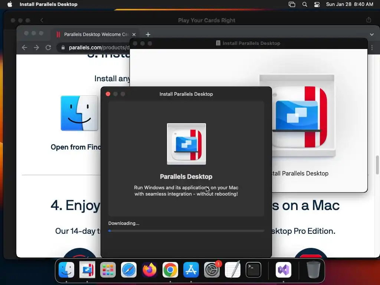Open Safari from the Dock
Viewport: 380px width, 285px height.
pyautogui.click(x=129, y=270)
